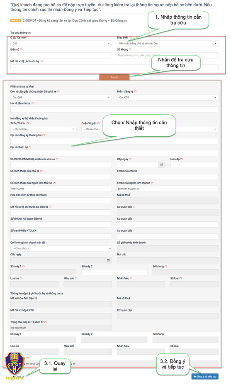Focus the Số seri Phiếu KTCLXX field
Viewport: 231px width, 385px height.
61,236
